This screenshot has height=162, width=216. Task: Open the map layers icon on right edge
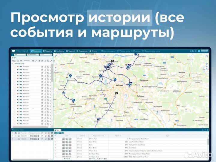(x=206, y=64)
